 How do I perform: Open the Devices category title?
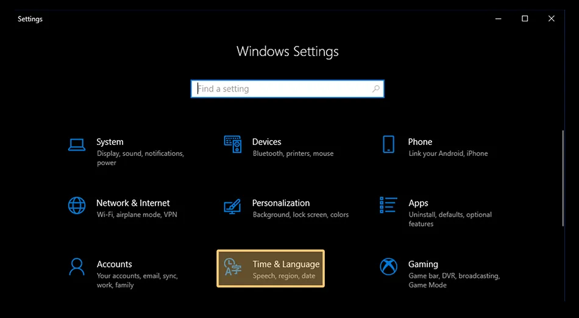[x=266, y=142]
